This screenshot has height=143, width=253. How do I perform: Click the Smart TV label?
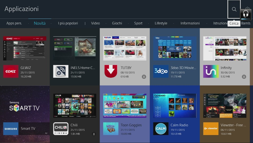click(x=28, y=129)
